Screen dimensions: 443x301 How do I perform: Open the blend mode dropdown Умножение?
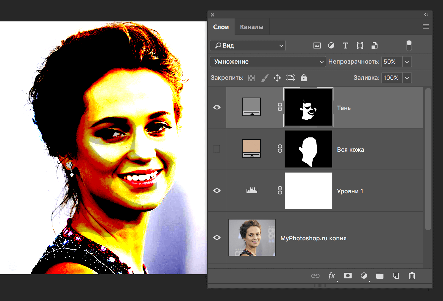(x=267, y=62)
